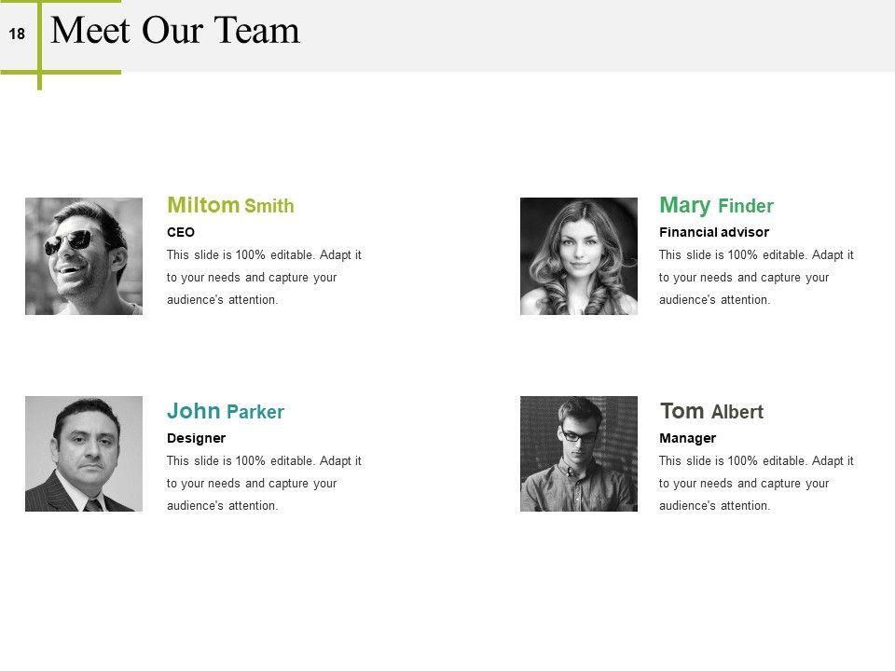
Task: Select the Tom Albert photo
Action: (x=579, y=454)
